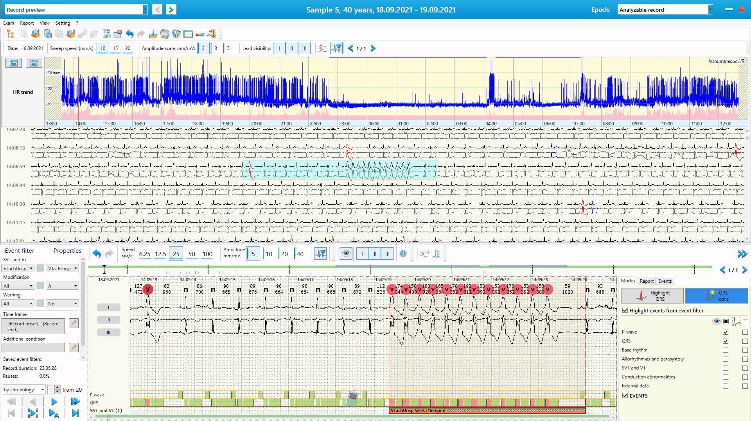Click the blood pressure gauge toolbar icon
Image resolution: width=751 pixels, height=421 pixels.
pyautogui.click(x=176, y=34)
